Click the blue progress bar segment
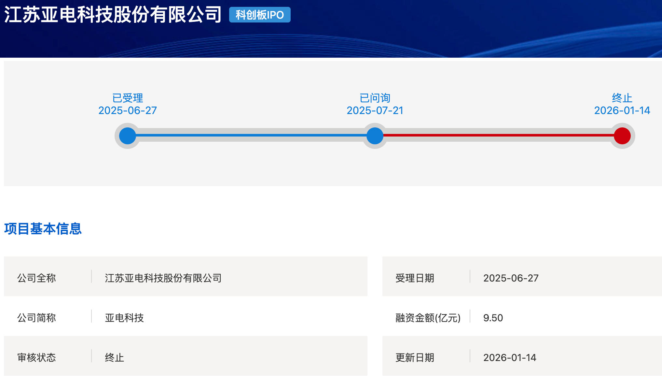This screenshot has width=662, height=376. pyautogui.click(x=251, y=135)
